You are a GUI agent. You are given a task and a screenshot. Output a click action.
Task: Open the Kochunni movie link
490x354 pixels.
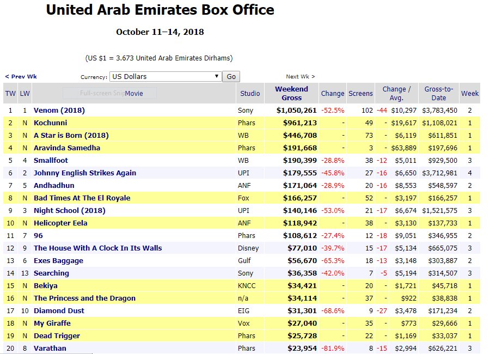click(50, 123)
